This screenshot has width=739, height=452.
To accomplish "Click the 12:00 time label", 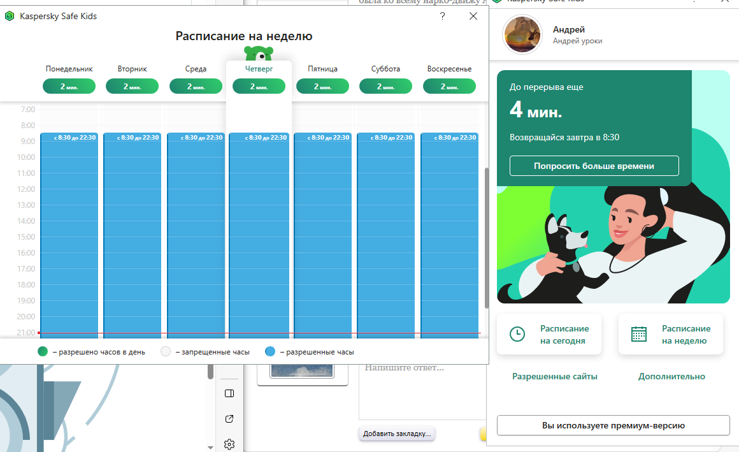I will click(26, 189).
